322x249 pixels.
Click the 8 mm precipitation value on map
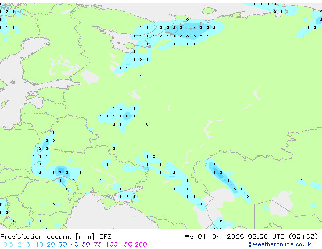pyautogui.click(x=127, y=116)
